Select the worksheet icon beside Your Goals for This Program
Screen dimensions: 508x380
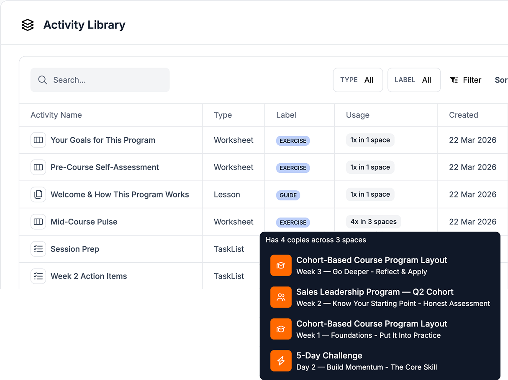click(38, 140)
